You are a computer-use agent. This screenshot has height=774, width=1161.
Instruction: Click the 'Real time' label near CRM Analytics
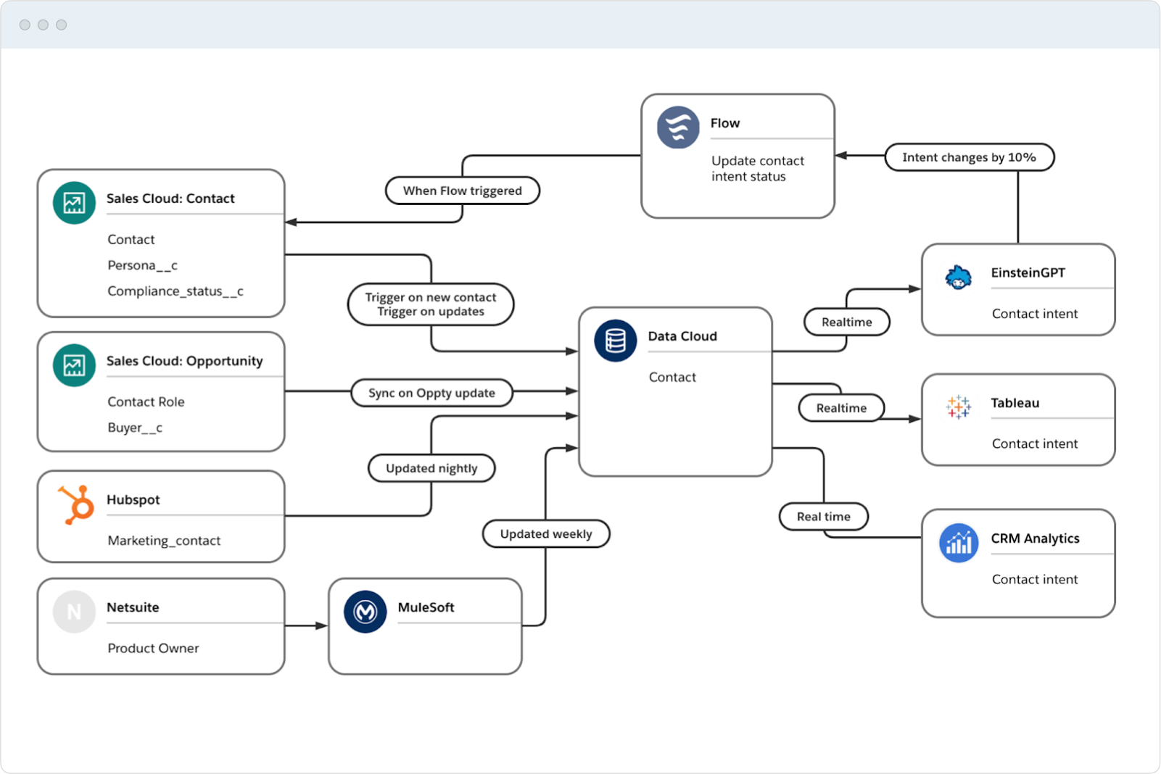coord(823,517)
